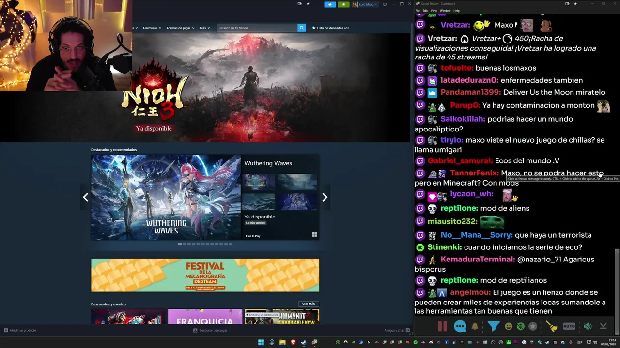
Task: Open the Lord Maxo account dropdown
Action: [365, 4]
